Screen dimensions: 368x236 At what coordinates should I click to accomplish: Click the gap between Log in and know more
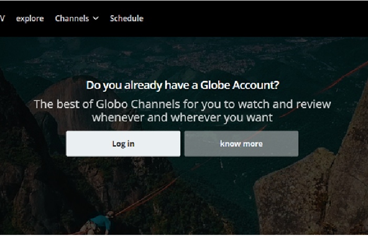[x=182, y=144]
